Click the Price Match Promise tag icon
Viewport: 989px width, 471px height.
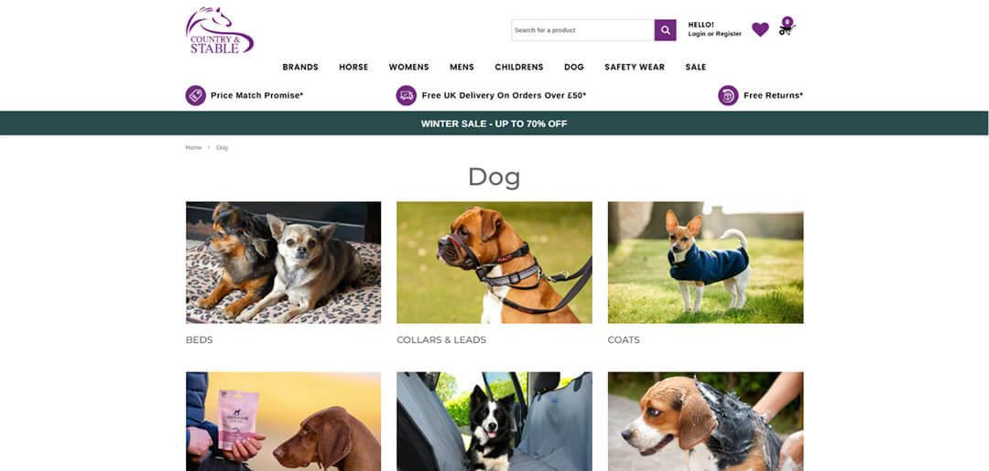(x=196, y=96)
